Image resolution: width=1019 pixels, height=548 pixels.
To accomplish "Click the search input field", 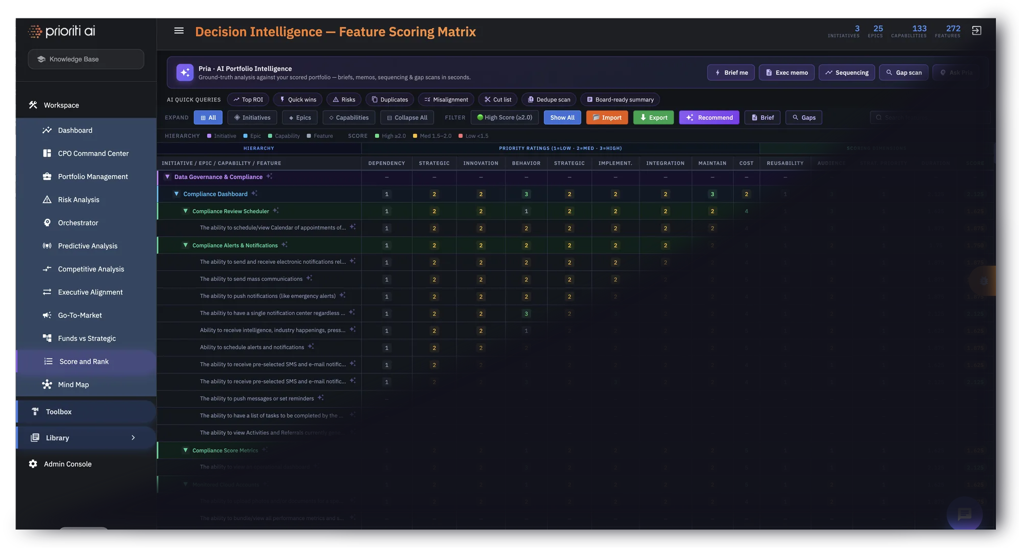I will [x=929, y=117].
